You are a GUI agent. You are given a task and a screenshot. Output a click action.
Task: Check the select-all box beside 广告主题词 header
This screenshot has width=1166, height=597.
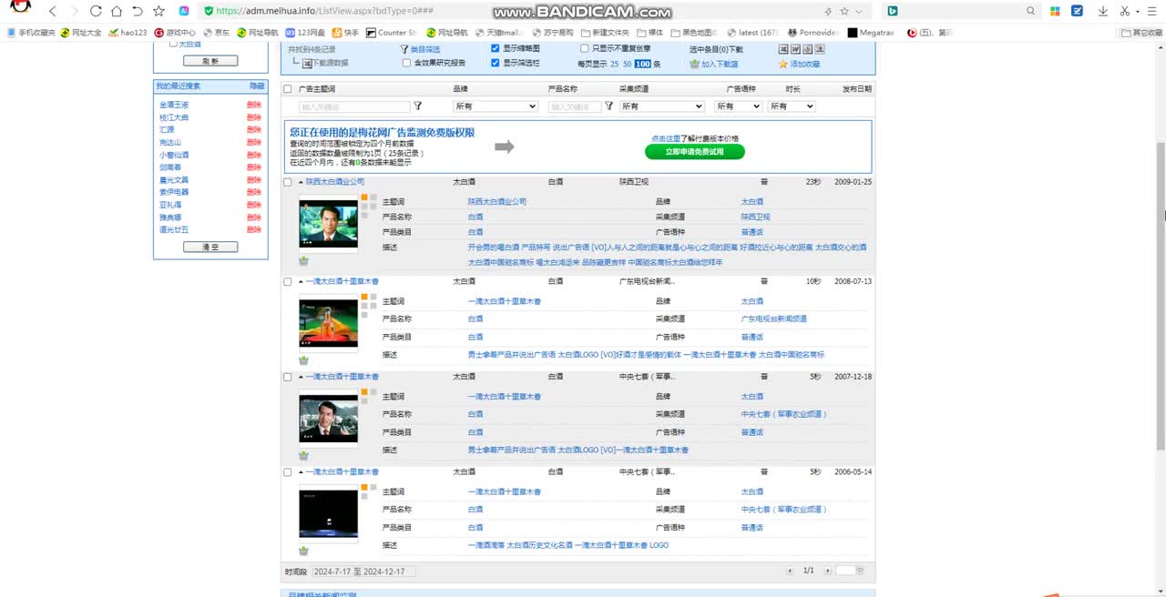coord(288,89)
